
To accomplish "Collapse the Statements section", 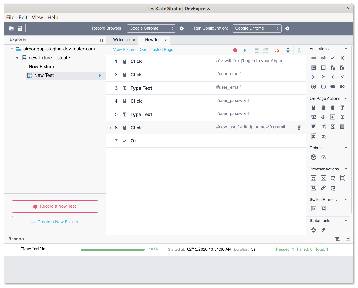I will tap(346, 221).
